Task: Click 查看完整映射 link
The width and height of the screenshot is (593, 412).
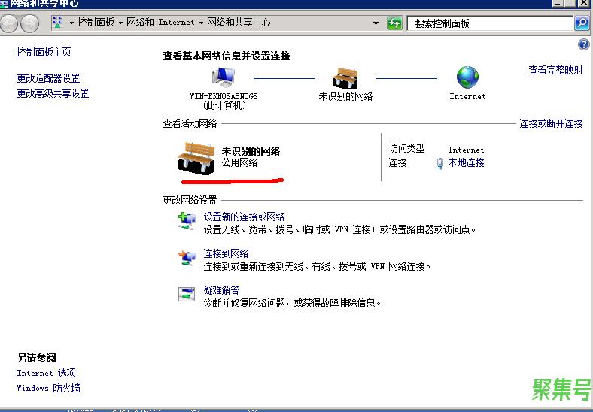Action: 555,70
